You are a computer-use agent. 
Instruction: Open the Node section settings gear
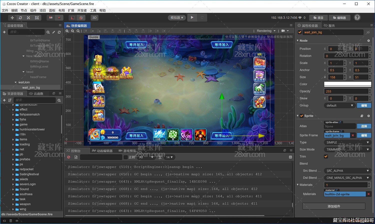[x=368, y=40]
